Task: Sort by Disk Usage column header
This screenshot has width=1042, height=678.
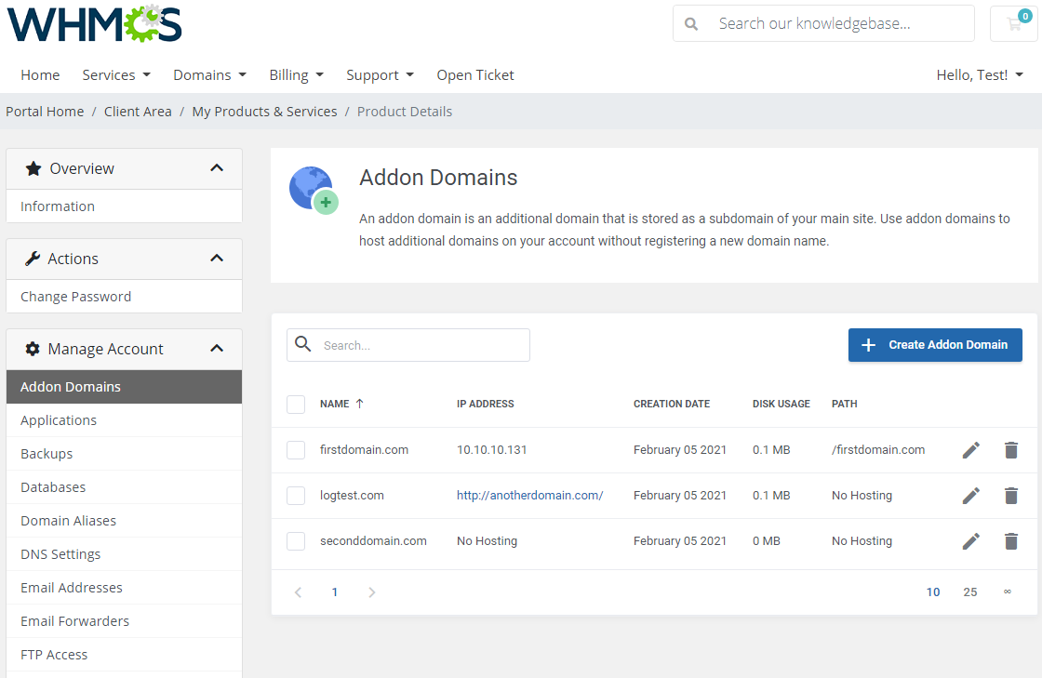Action: point(781,404)
